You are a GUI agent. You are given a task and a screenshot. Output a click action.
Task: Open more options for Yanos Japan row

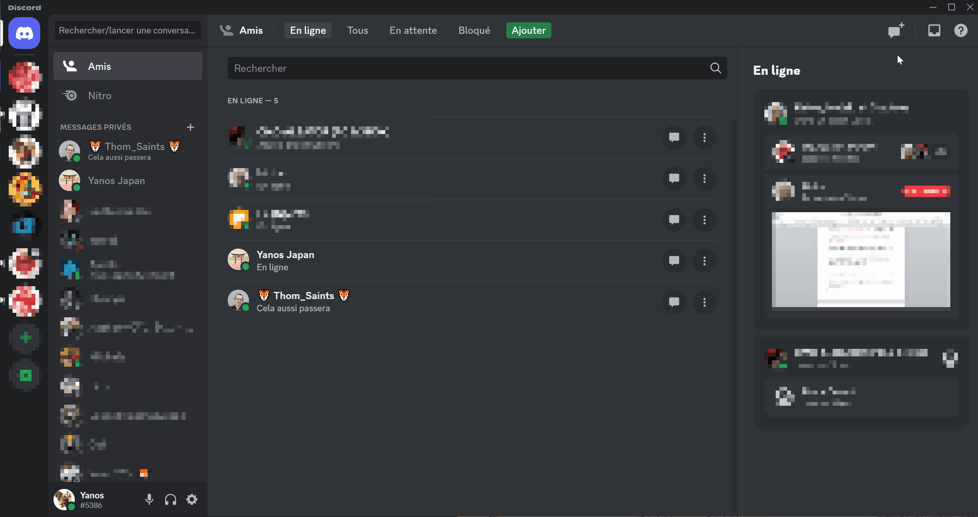704,261
